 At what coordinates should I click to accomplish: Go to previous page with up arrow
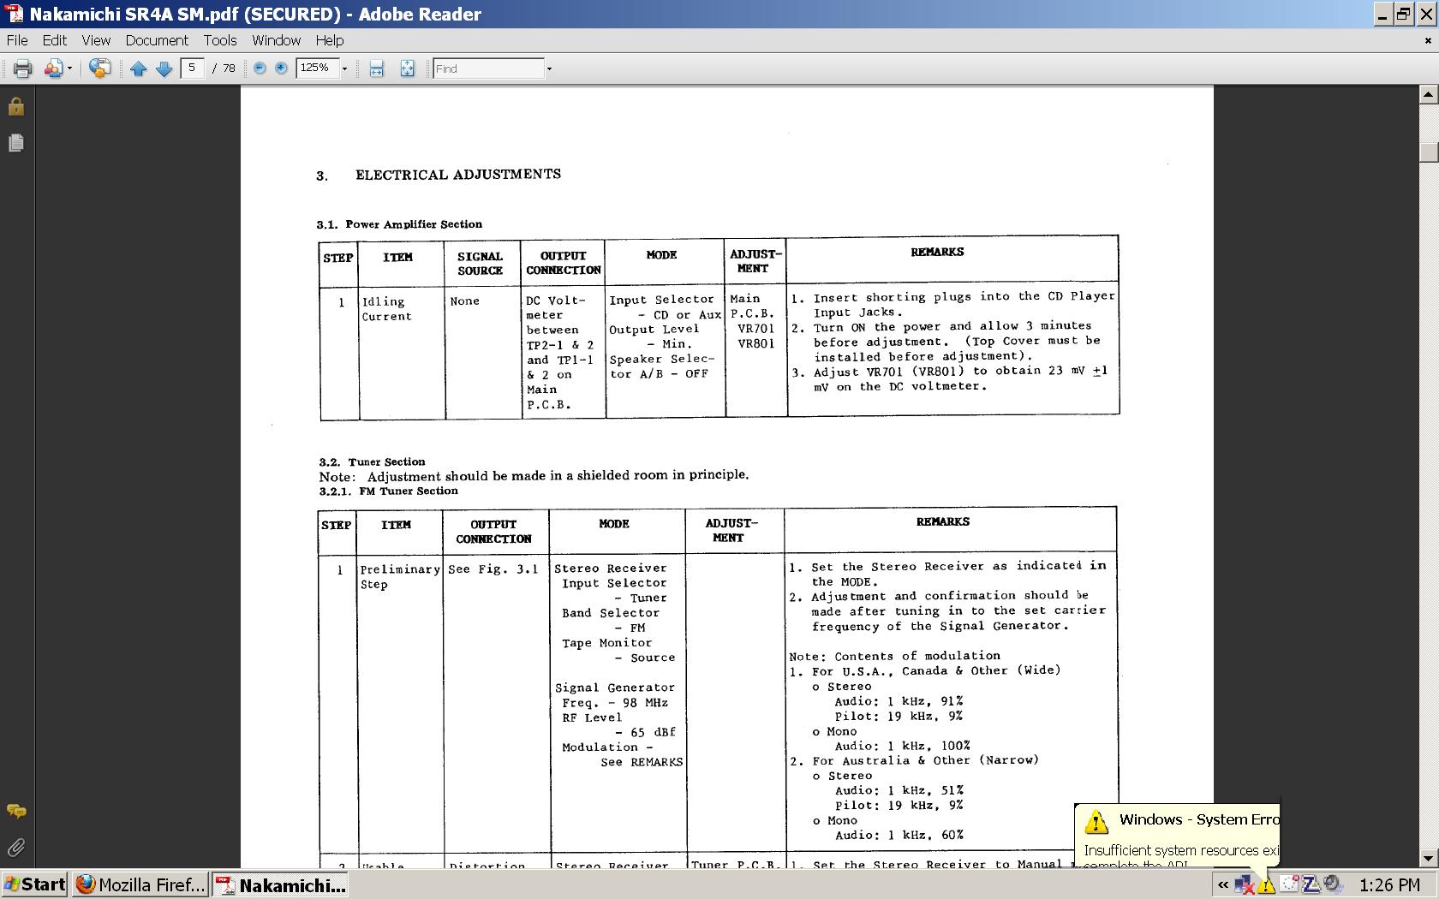coord(138,68)
